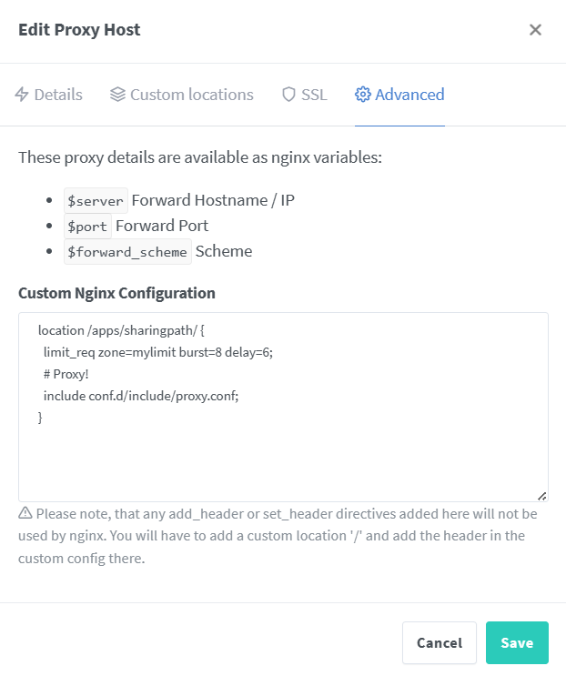Image resolution: width=566 pixels, height=676 pixels.
Task: Click the warning triangle icon below the config box
Action: (x=25, y=513)
